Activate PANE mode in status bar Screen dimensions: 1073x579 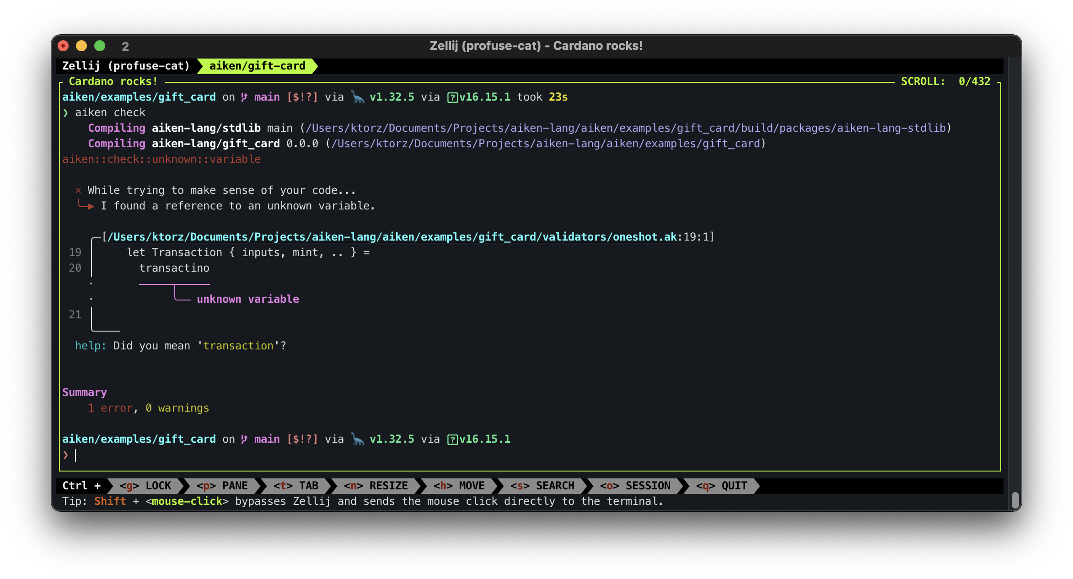(x=222, y=486)
